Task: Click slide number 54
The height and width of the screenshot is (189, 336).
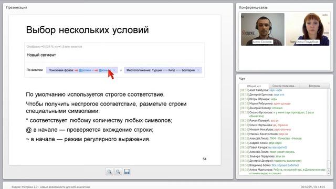Action: click(204, 159)
